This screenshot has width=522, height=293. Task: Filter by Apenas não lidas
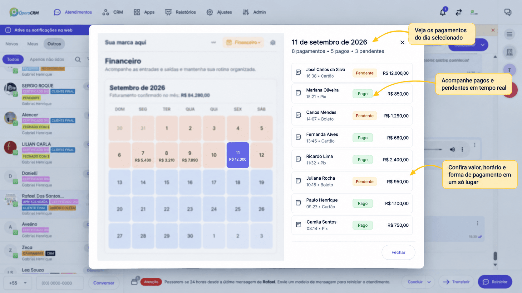point(47,59)
